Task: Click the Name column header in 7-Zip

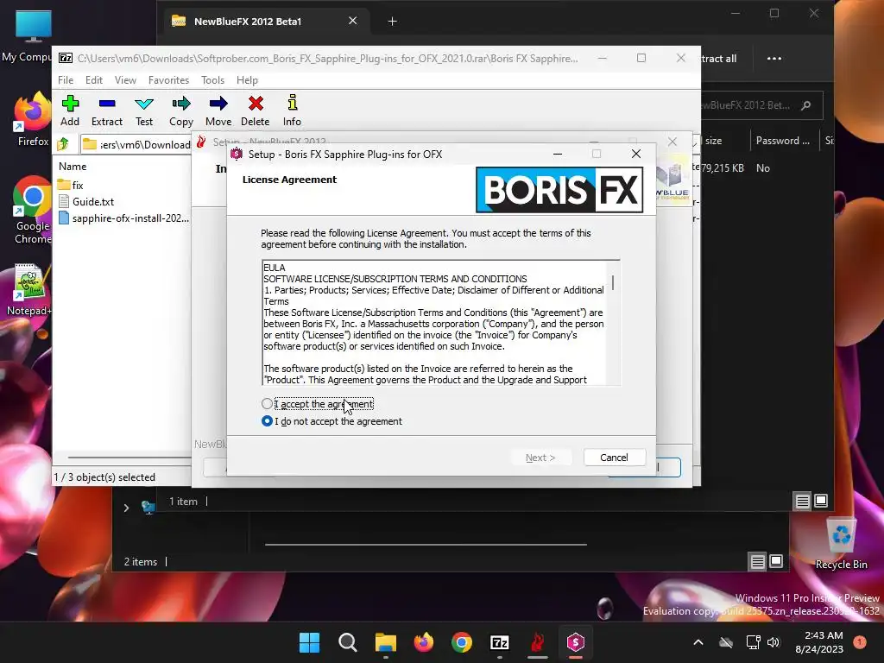Action: tap(73, 167)
